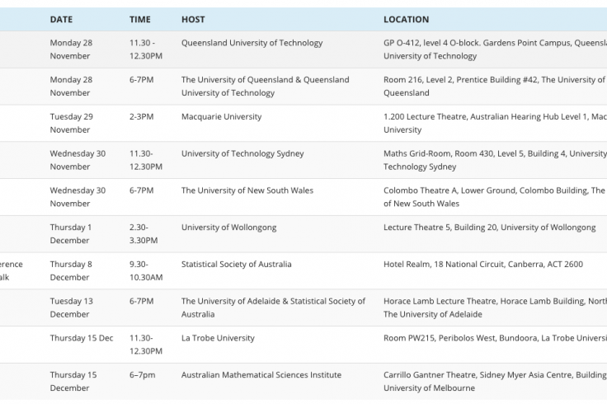Click location Horace Lamb Lecture Theatre
This screenshot has width=607, height=404.
point(495,308)
